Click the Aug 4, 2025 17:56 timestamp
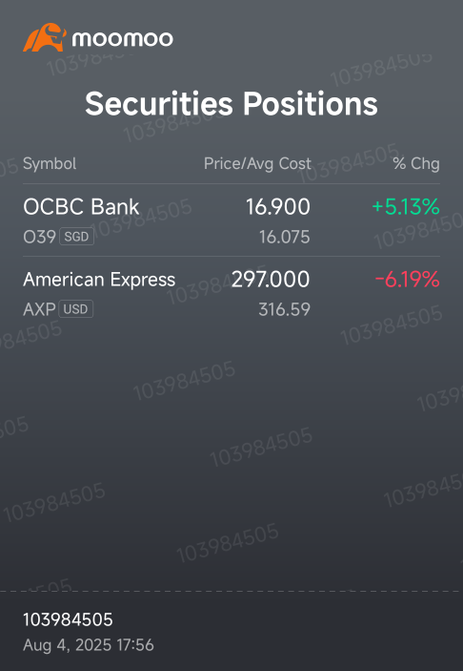The width and height of the screenshot is (463, 671). click(89, 645)
